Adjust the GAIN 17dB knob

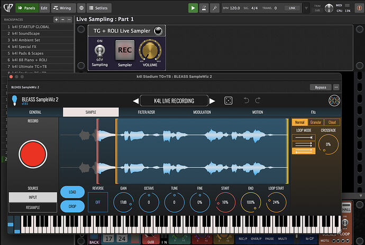point(124,202)
